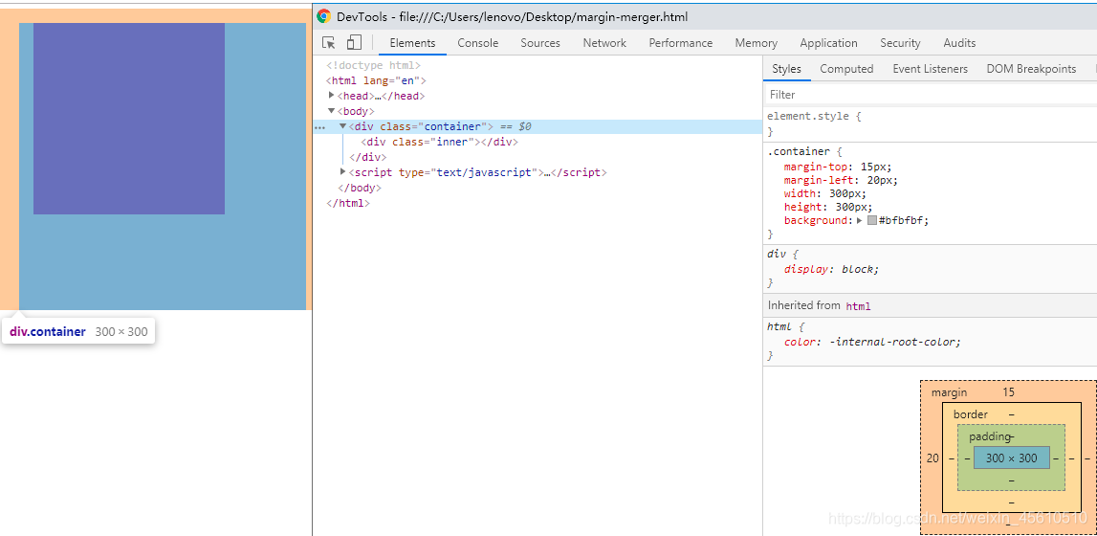This screenshot has height=536, width=1097.
Task: Select the html lang="en" node
Action: coord(376,80)
